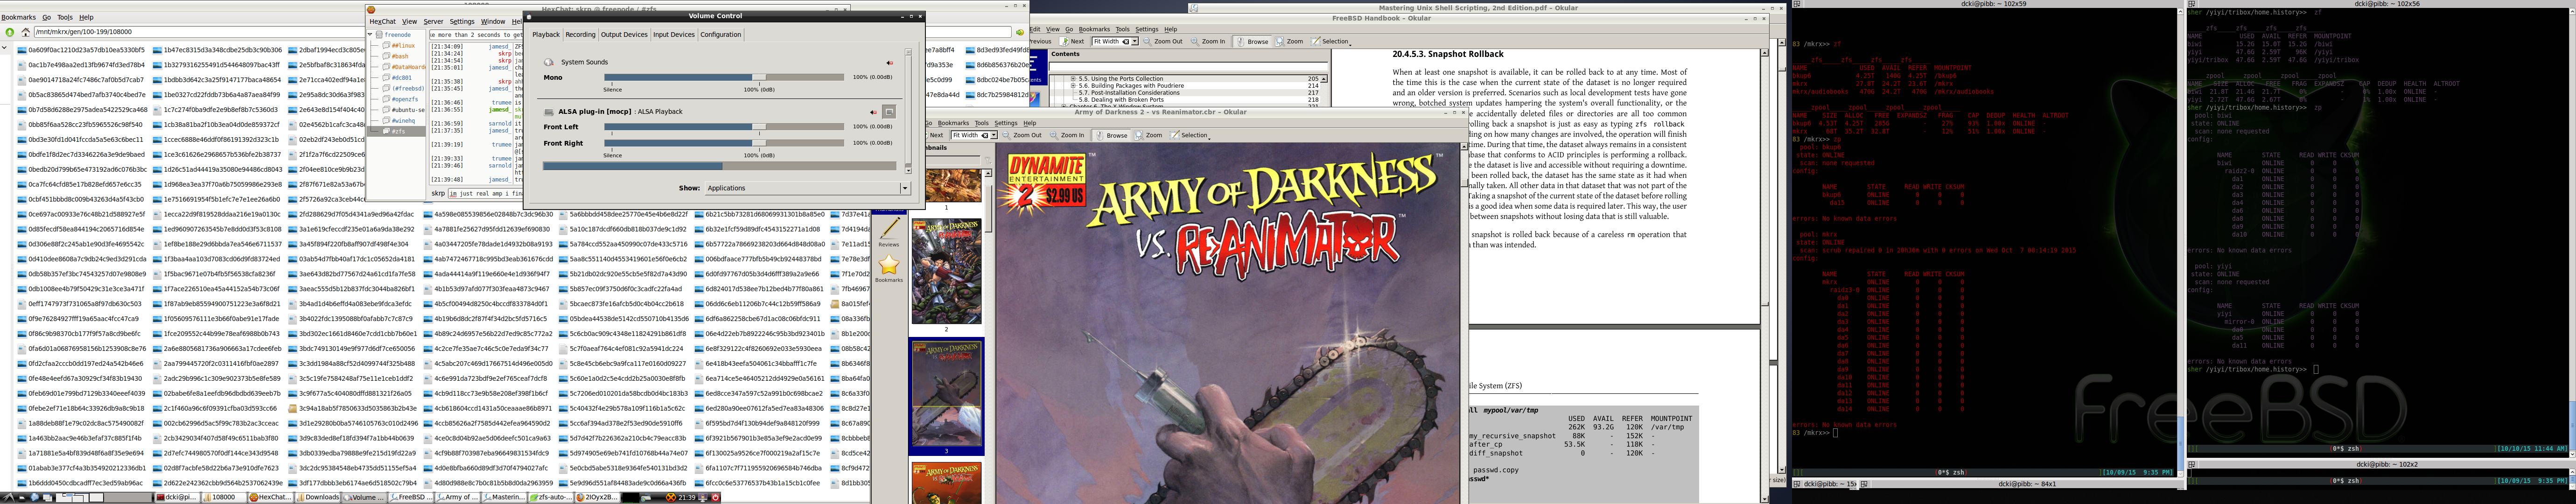Open the #bash channel in HexChat

400,56
